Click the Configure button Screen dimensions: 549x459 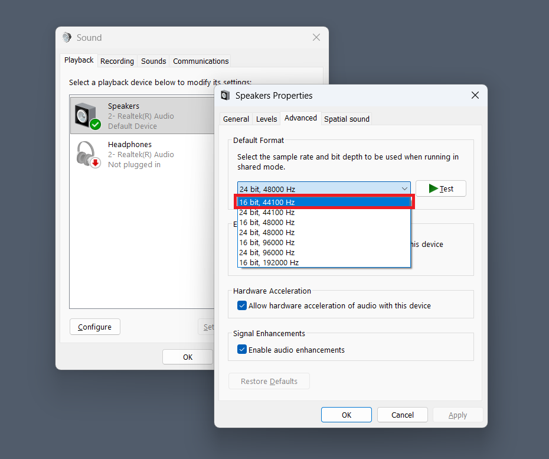tap(94, 327)
